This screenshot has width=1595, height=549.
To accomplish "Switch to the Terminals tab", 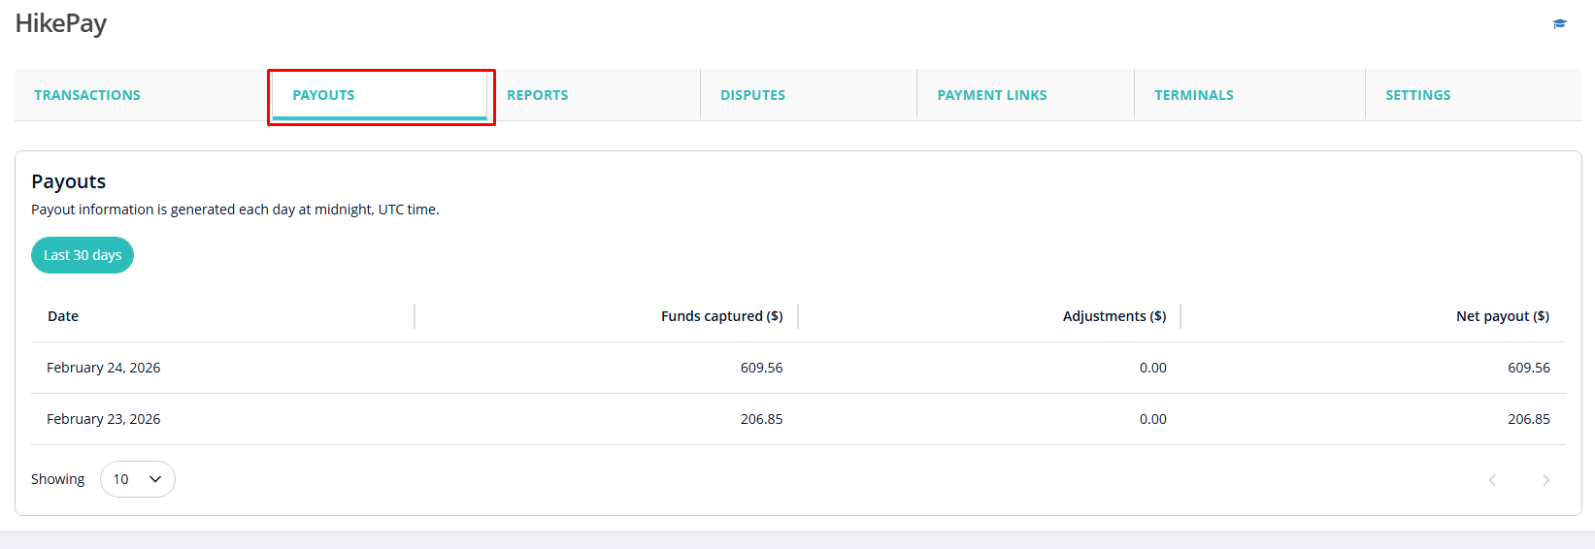I will (1193, 95).
